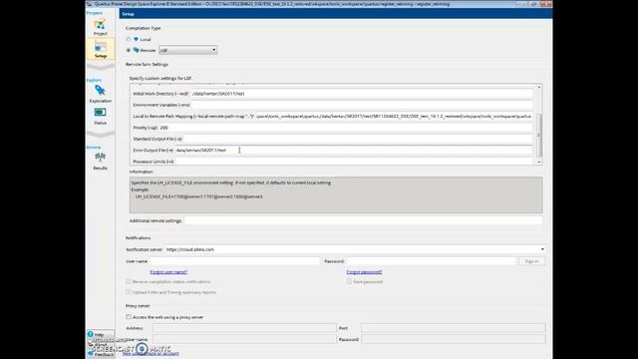Close the Design Space Explorer window
The image size is (638, 359).
pos(546,4)
